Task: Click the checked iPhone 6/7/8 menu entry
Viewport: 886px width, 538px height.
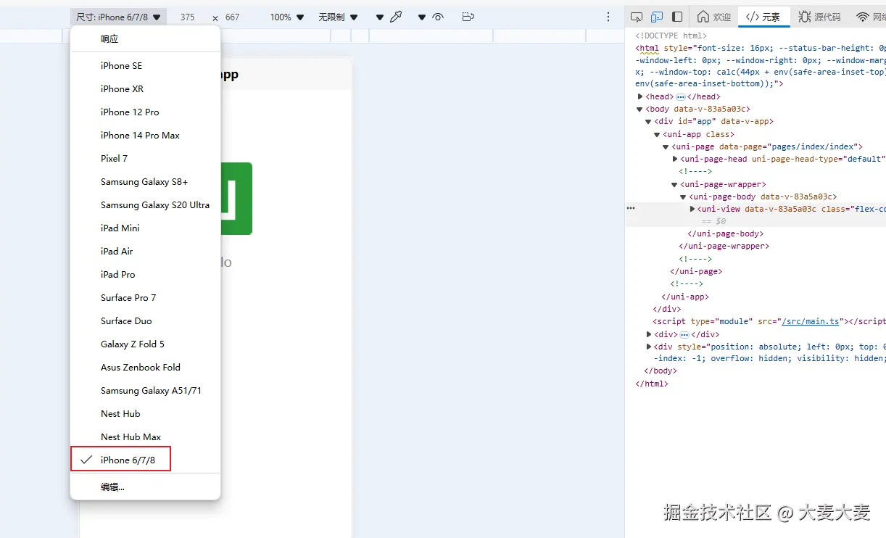Action: tap(145, 460)
